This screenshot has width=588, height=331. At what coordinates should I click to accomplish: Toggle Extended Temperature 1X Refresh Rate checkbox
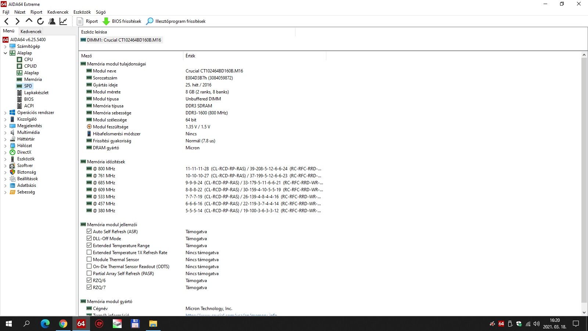coord(89,252)
